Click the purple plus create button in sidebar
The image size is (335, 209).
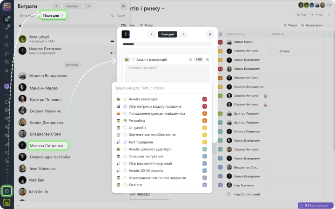7,86
